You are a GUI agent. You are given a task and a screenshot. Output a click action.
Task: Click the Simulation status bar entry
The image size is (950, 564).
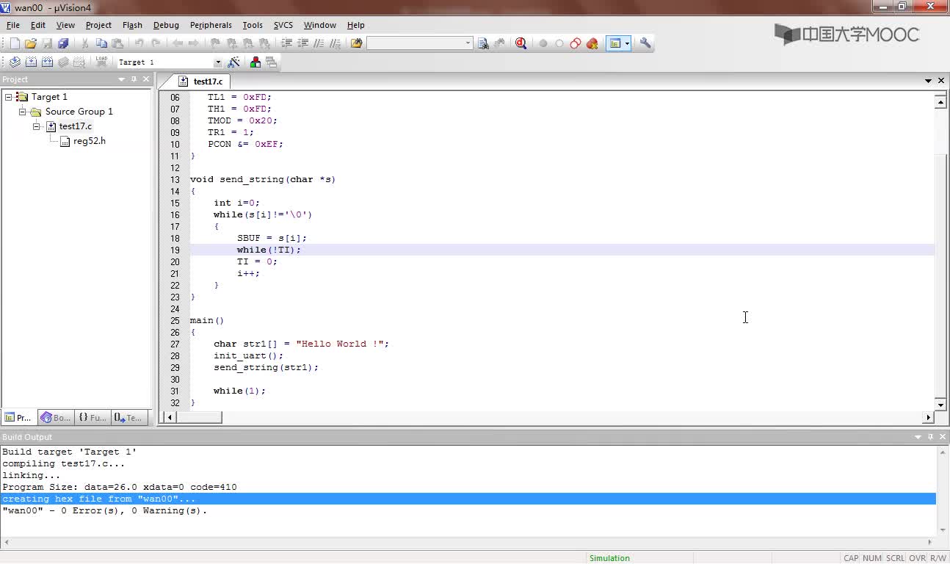(x=609, y=558)
